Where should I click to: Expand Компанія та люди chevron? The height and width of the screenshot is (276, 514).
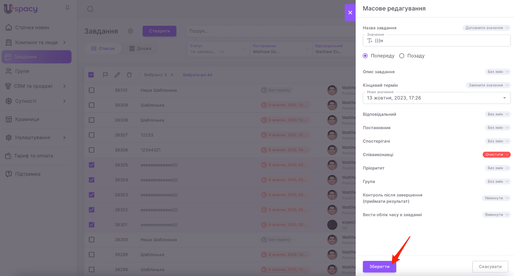(65, 42)
